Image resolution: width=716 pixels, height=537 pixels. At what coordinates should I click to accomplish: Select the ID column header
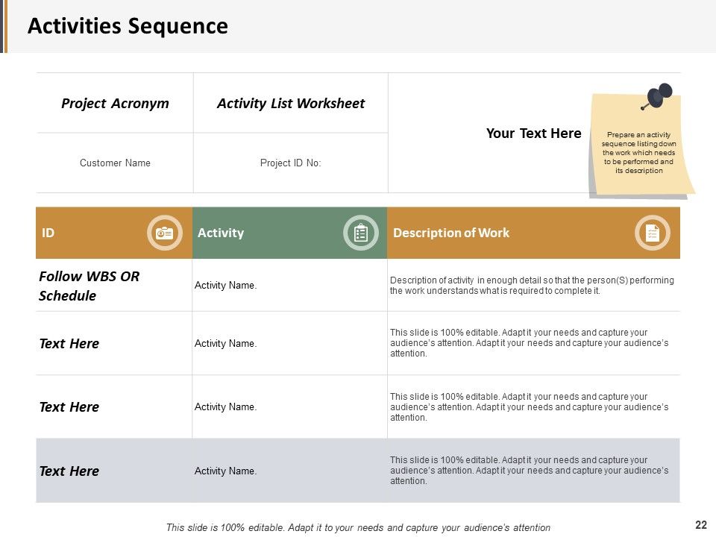tap(114, 233)
